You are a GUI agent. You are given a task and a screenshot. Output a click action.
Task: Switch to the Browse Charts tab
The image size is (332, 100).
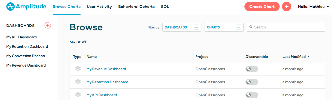point(67,7)
